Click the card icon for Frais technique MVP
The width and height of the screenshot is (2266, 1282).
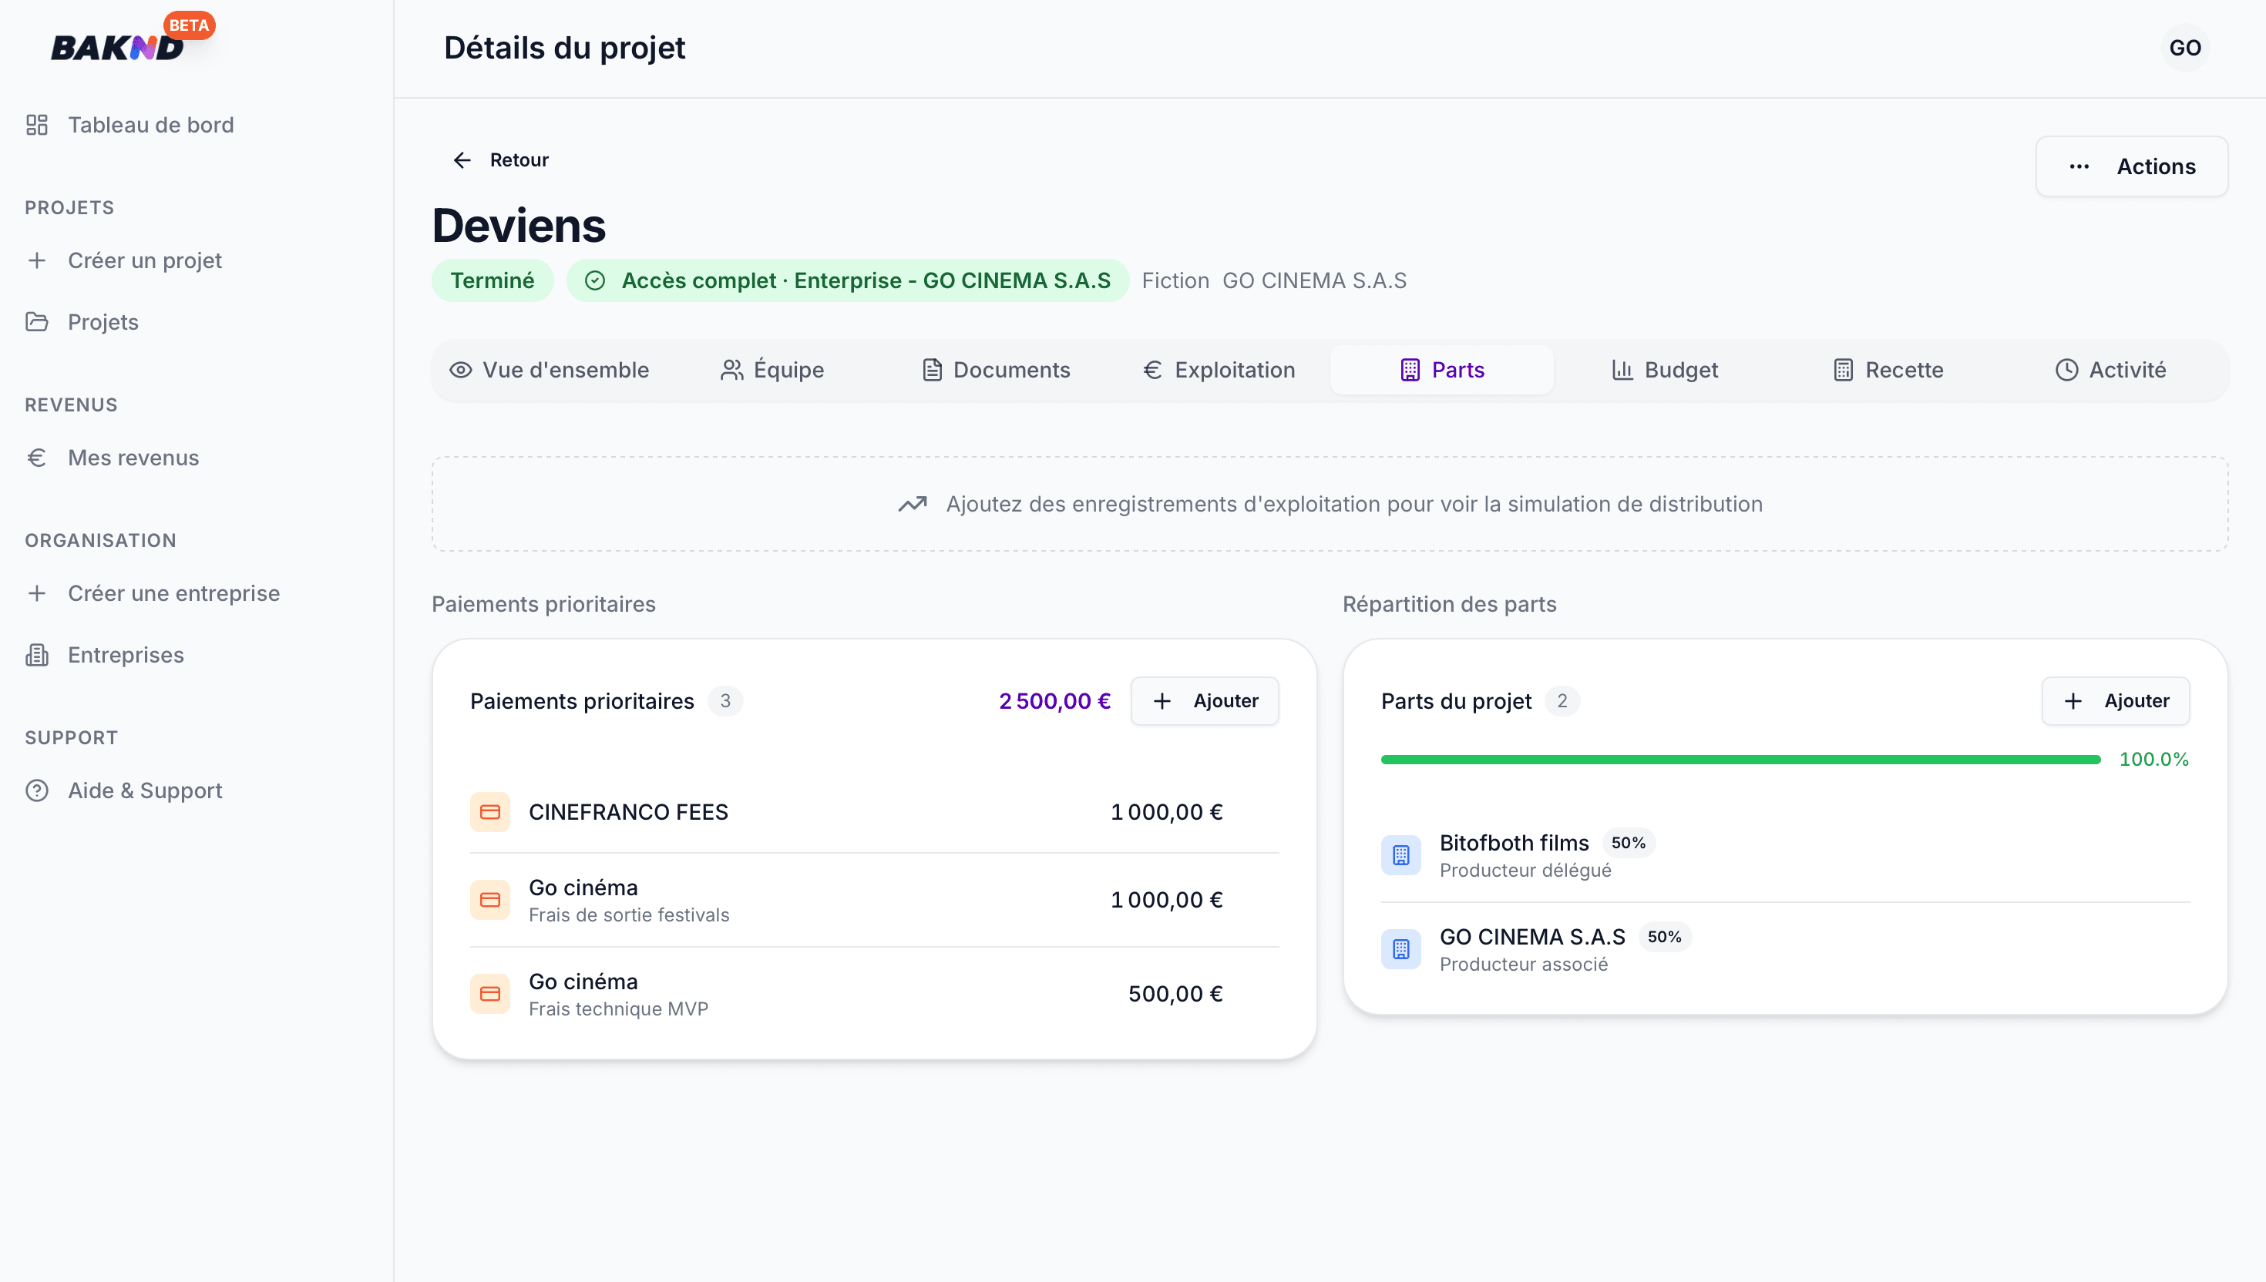pos(489,994)
